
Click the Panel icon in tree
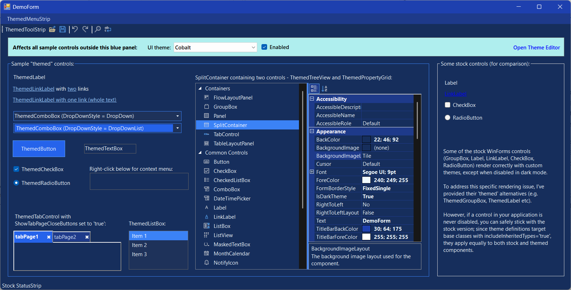[x=207, y=116]
